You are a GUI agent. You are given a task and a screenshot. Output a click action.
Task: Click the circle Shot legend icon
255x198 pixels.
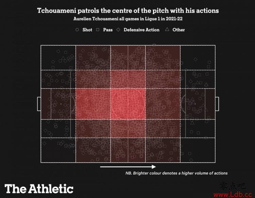[x=77, y=30]
